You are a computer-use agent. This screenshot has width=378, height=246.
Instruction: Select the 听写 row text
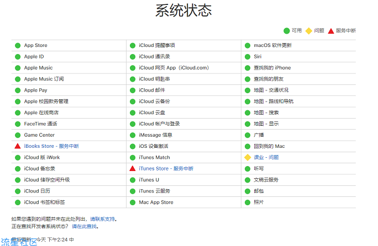pyautogui.click(x=259, y=168)
